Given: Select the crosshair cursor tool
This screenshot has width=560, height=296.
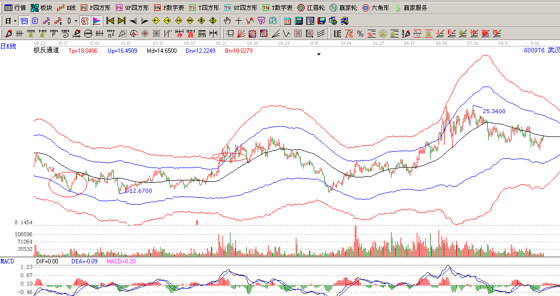Looking at the screenshot, I should pyautogui.click(x=238, y=21).
